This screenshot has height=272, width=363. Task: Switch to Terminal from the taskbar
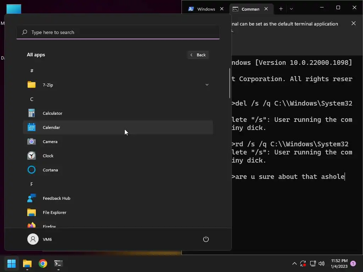point(58,263)
